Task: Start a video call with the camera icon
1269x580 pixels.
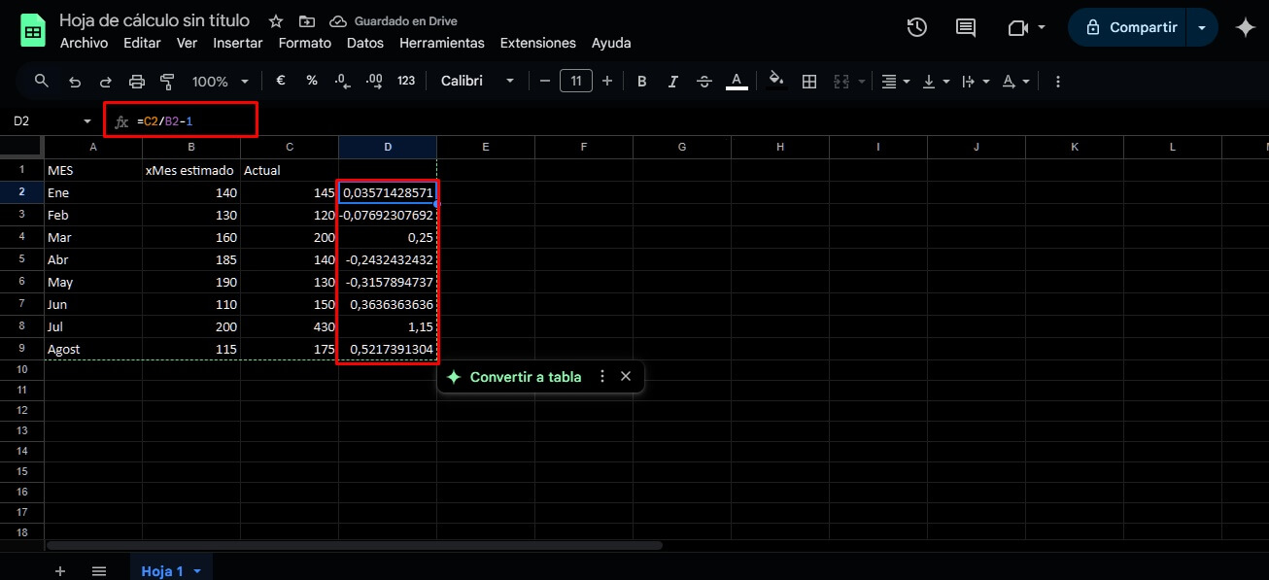Action: click(1017, 28)
